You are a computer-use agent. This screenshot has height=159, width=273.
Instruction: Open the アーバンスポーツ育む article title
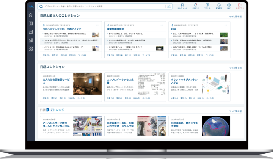pos(56,125)
